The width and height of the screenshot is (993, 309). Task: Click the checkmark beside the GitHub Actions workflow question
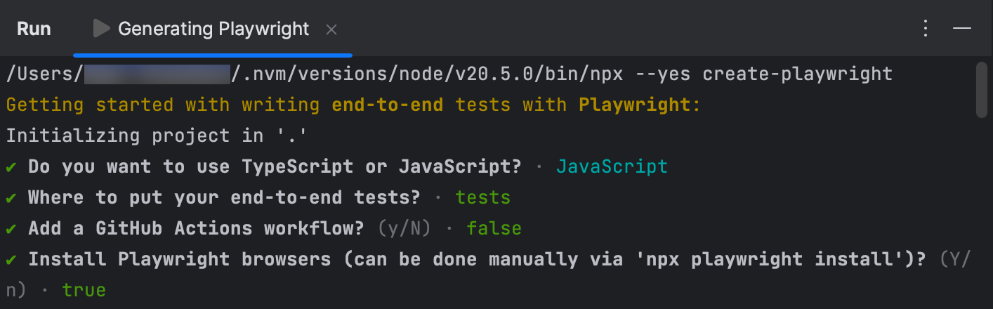coord(11,229)
